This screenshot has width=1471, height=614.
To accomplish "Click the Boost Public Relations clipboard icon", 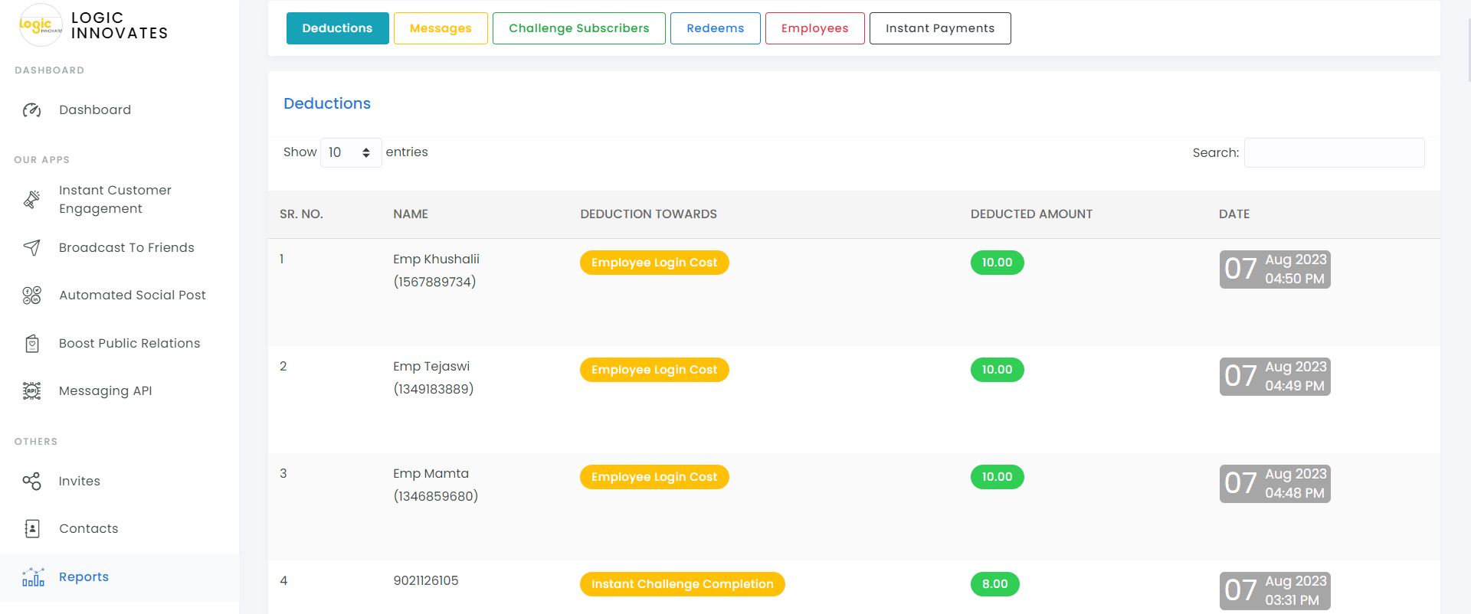I will [31, 344].
